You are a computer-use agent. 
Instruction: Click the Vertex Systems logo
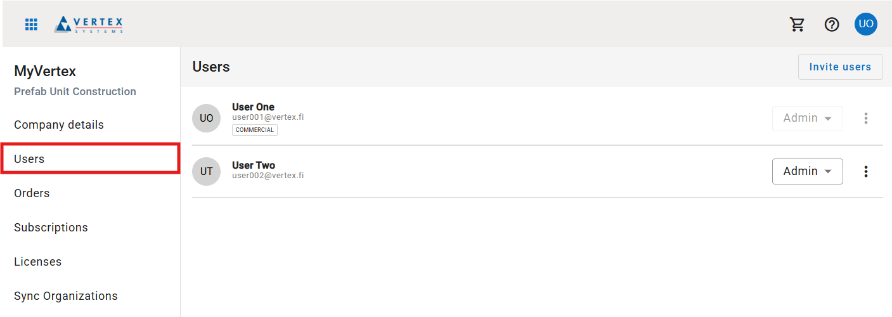click(x=89, y=25)
